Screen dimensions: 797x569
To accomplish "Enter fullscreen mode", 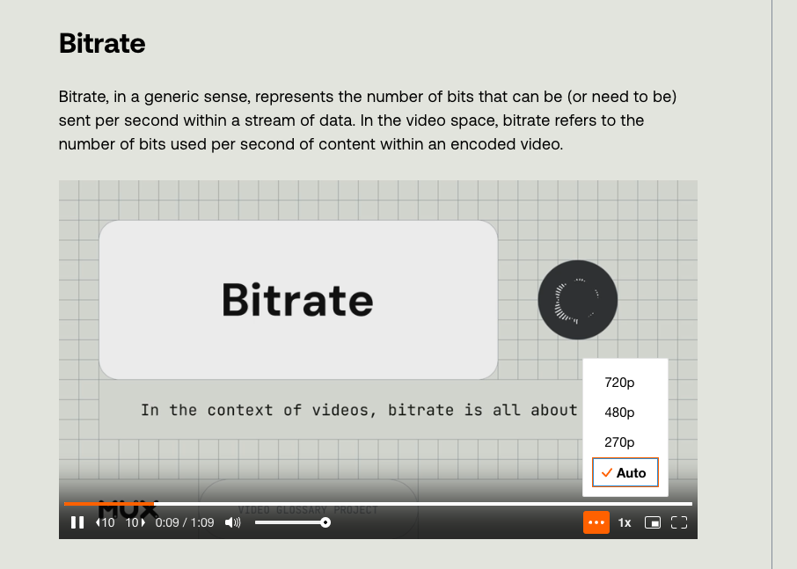I will 678,522.
